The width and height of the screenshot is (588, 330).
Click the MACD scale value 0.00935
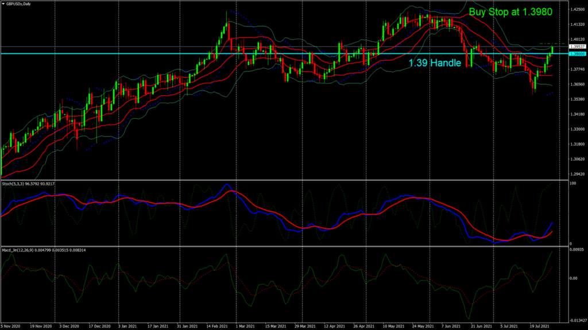pyautogui.click(x=577, y=250)
